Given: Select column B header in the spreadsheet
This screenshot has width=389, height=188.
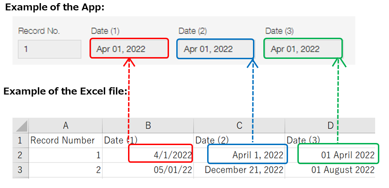Looking at the screenshot, I should coord(148,125).
